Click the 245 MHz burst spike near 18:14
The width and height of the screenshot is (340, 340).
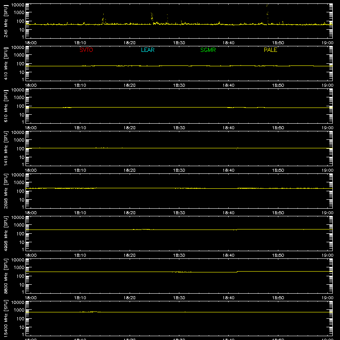coord(103,19)
